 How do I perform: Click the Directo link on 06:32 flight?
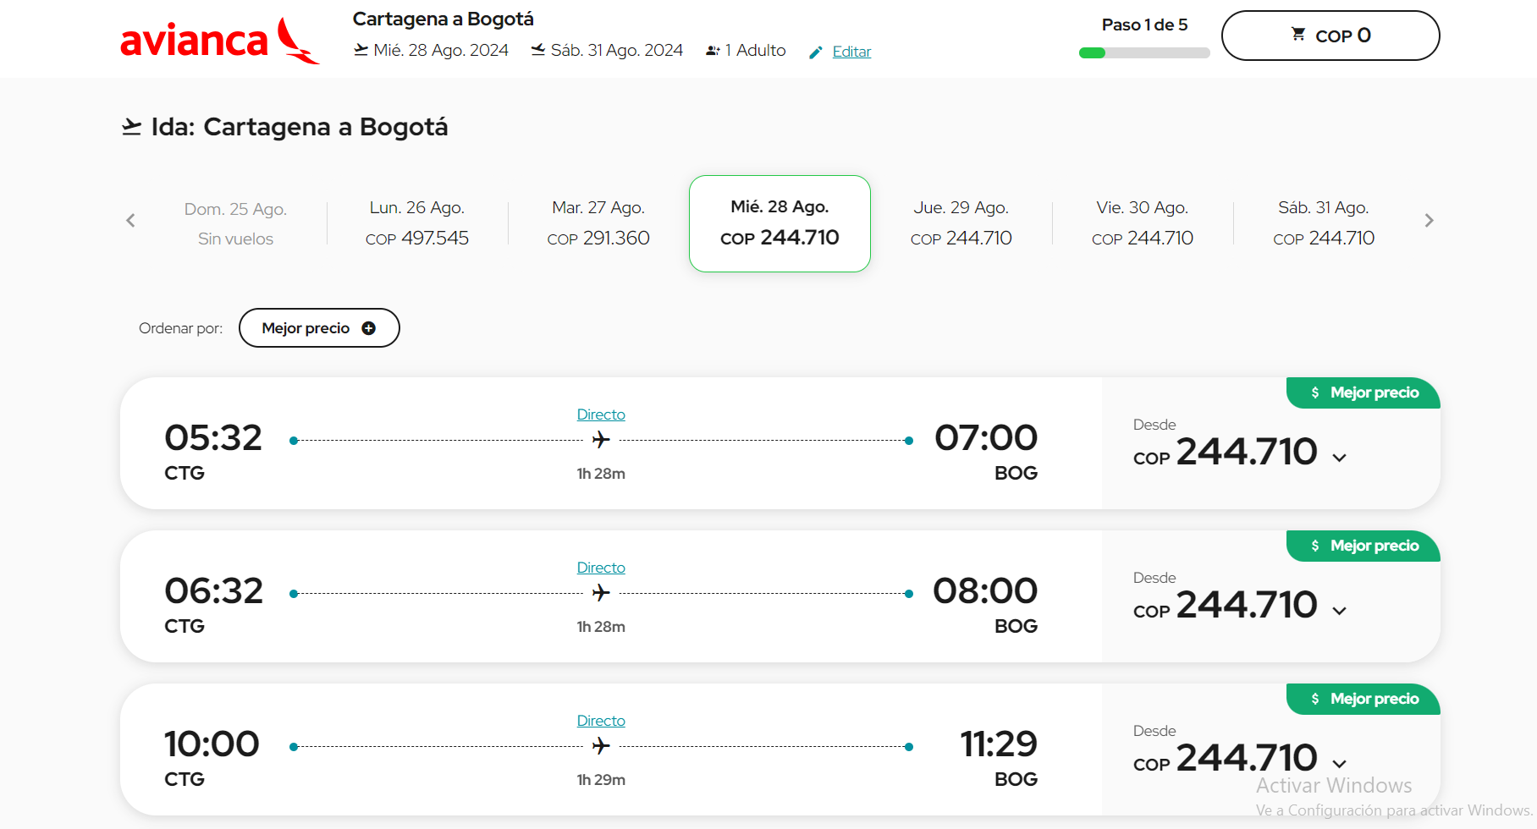[601, 568]
